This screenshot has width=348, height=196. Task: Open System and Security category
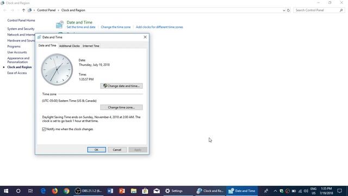point(21,29)
